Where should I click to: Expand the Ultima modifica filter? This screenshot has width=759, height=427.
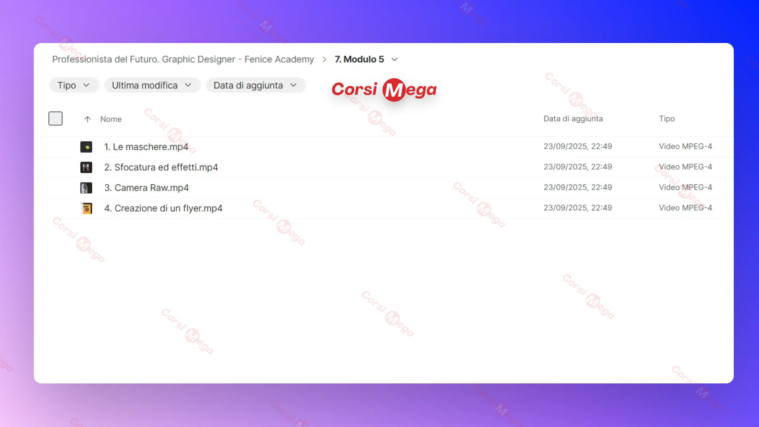pos(152,85)
